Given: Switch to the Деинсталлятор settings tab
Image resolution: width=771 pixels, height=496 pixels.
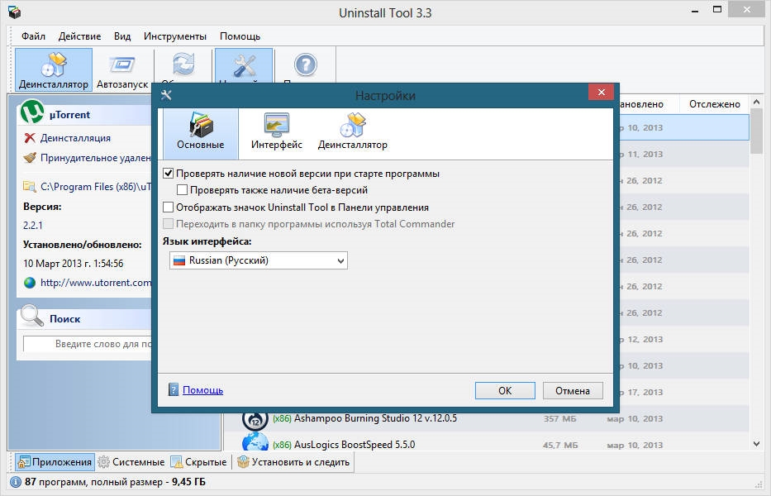Looking at the screenshot, I should (x=353, y=133).
